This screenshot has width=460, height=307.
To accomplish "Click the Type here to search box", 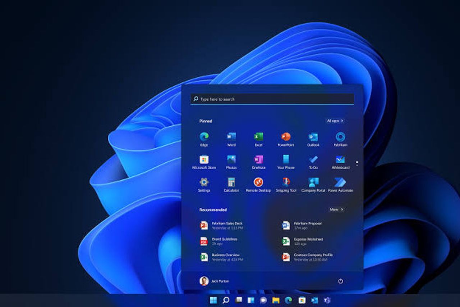I will [272, 99].
